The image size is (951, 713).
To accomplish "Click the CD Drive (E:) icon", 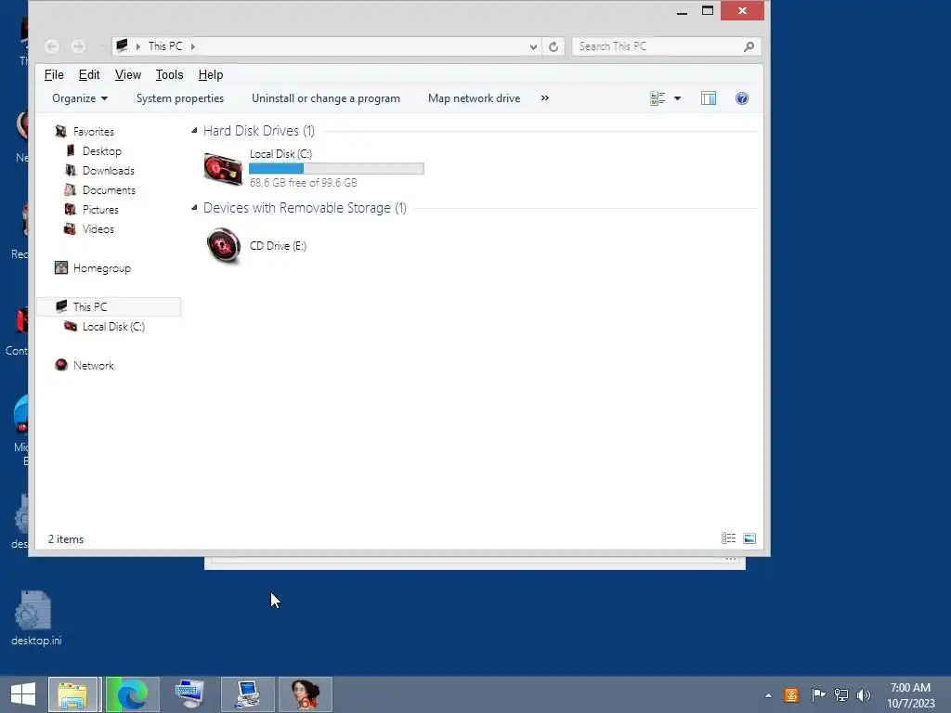I will point(223,245).
